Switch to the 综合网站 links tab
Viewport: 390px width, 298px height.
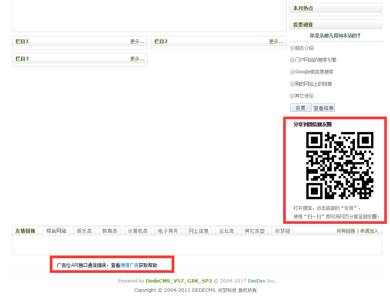[56, 231]
